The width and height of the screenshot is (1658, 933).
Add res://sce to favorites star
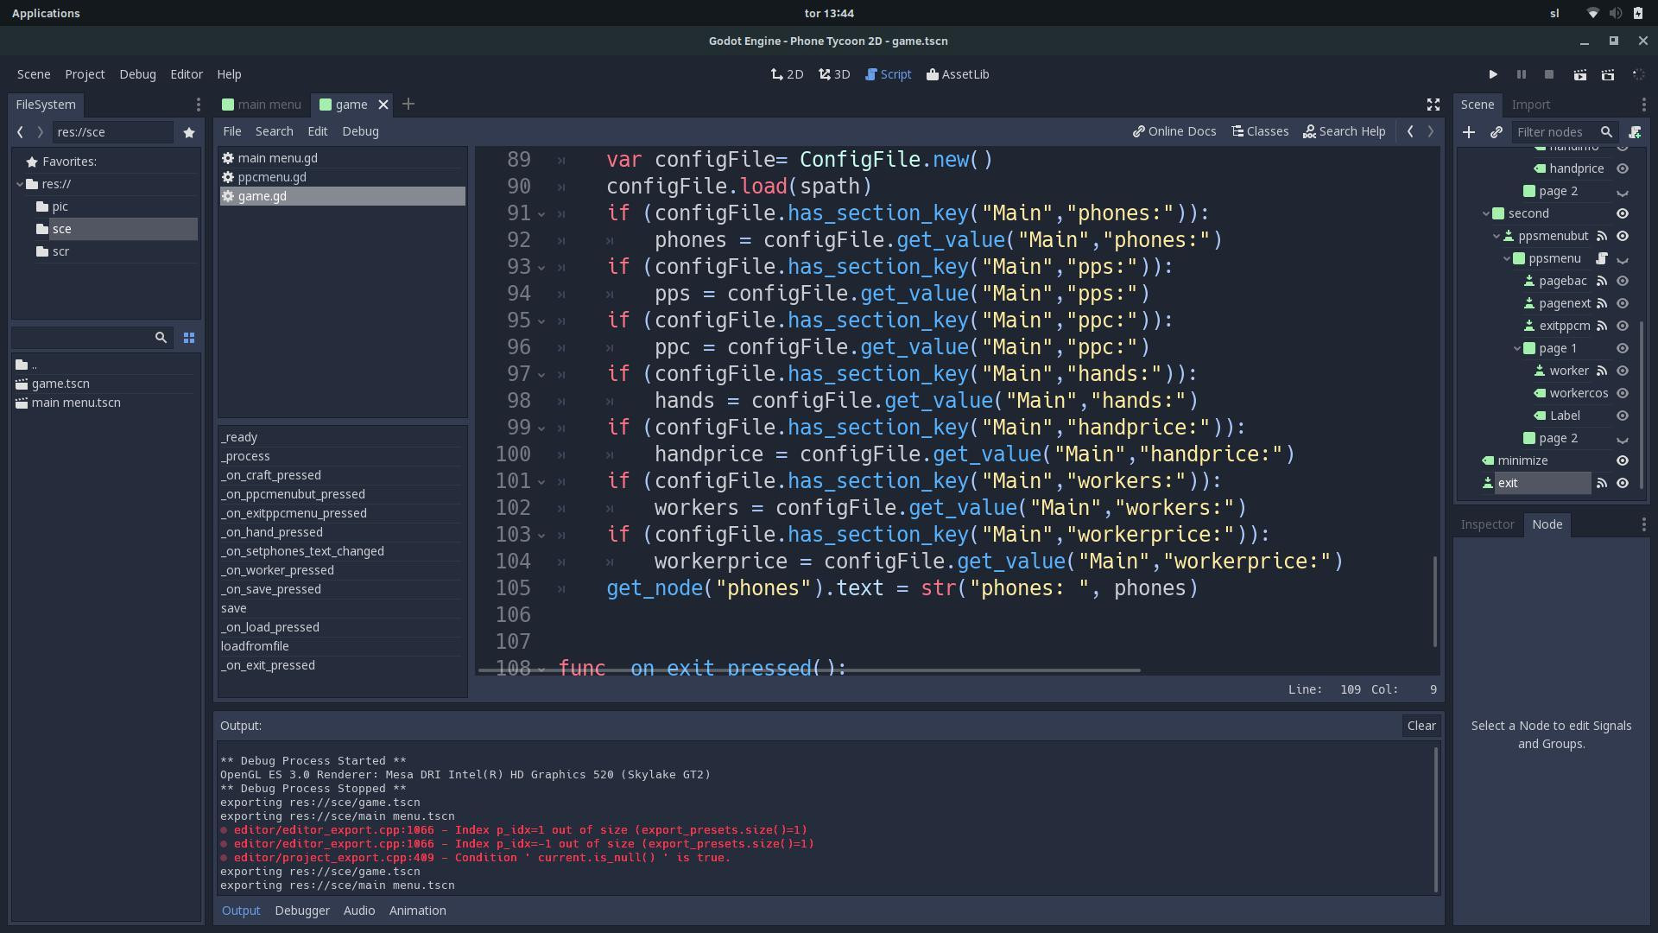click(189, 132)
